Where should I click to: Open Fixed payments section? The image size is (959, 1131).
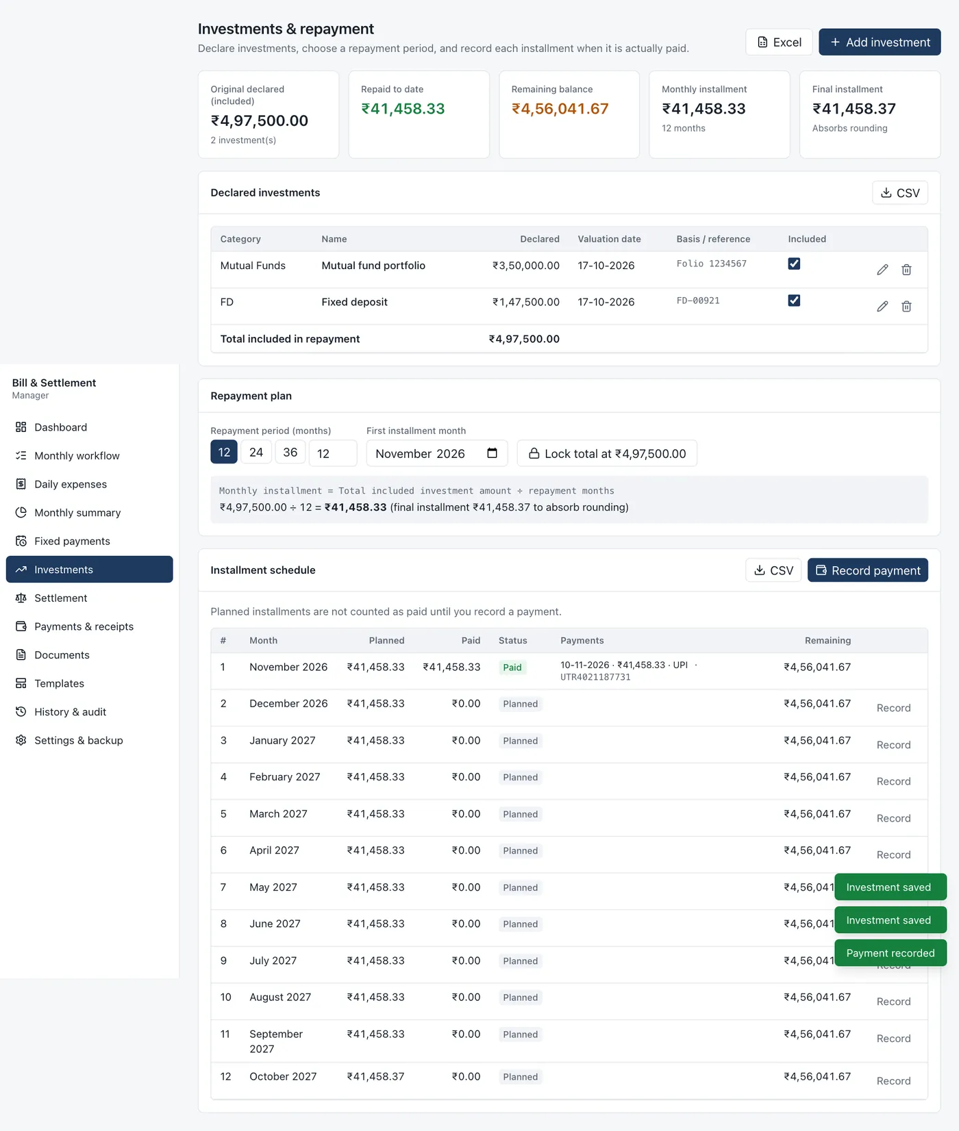click(x=89, y=541)
